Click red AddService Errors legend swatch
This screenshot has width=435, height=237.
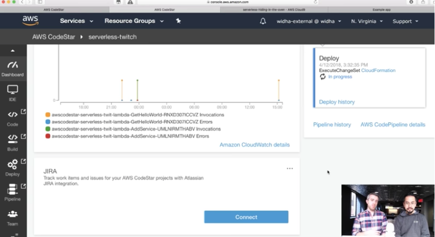point(48,136)
